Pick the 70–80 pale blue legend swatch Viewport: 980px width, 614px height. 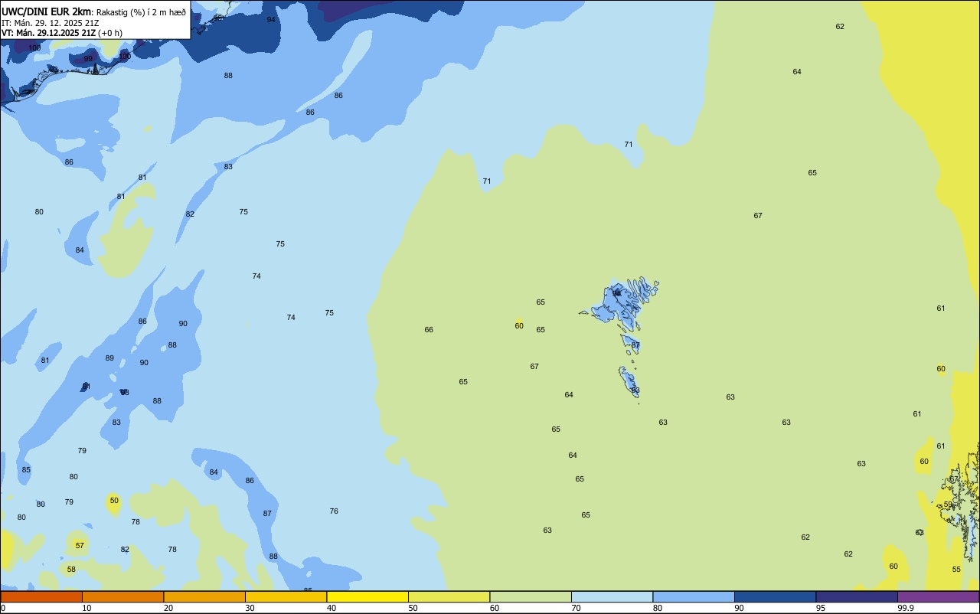[x=612, y=596]
